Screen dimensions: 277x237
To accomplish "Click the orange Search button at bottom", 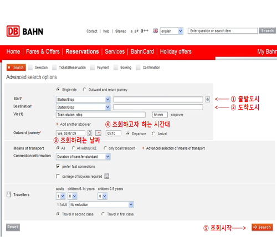I will coord(262,227).
